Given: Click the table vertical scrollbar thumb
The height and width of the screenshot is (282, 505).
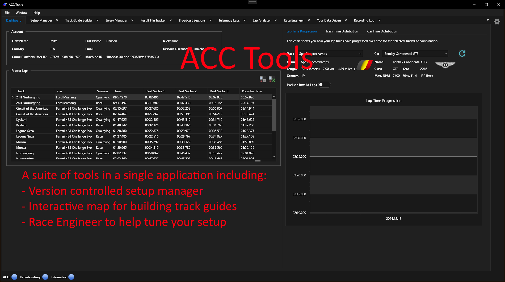Looking at the screenshot, I should point(274,115).
